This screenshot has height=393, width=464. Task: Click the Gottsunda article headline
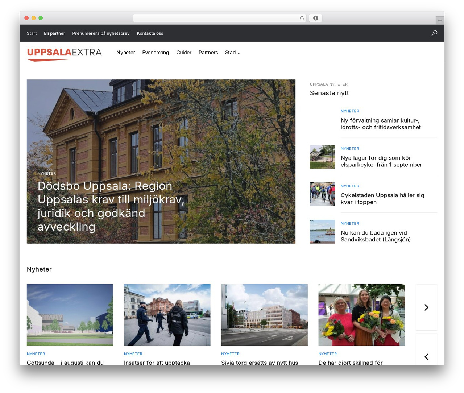(65, 362)
